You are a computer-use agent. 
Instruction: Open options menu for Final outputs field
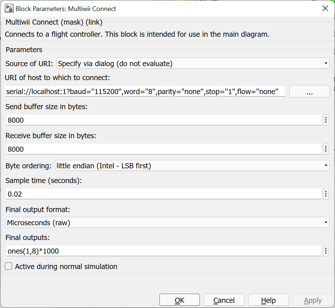[x=325, y=251]
